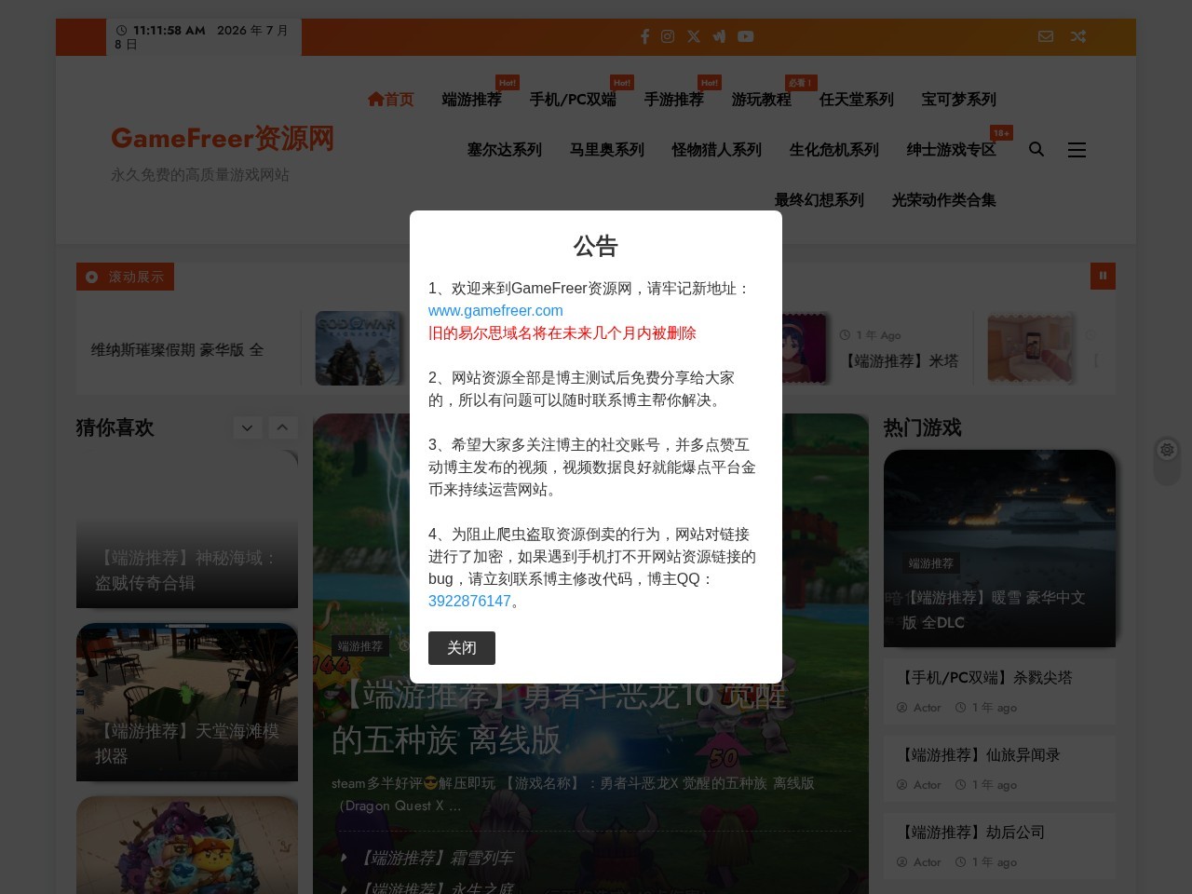Screen dimensions: 1192x894
Task: Open the 暖雪 豪华中文版 全DLC card
Action: point(994,610)
